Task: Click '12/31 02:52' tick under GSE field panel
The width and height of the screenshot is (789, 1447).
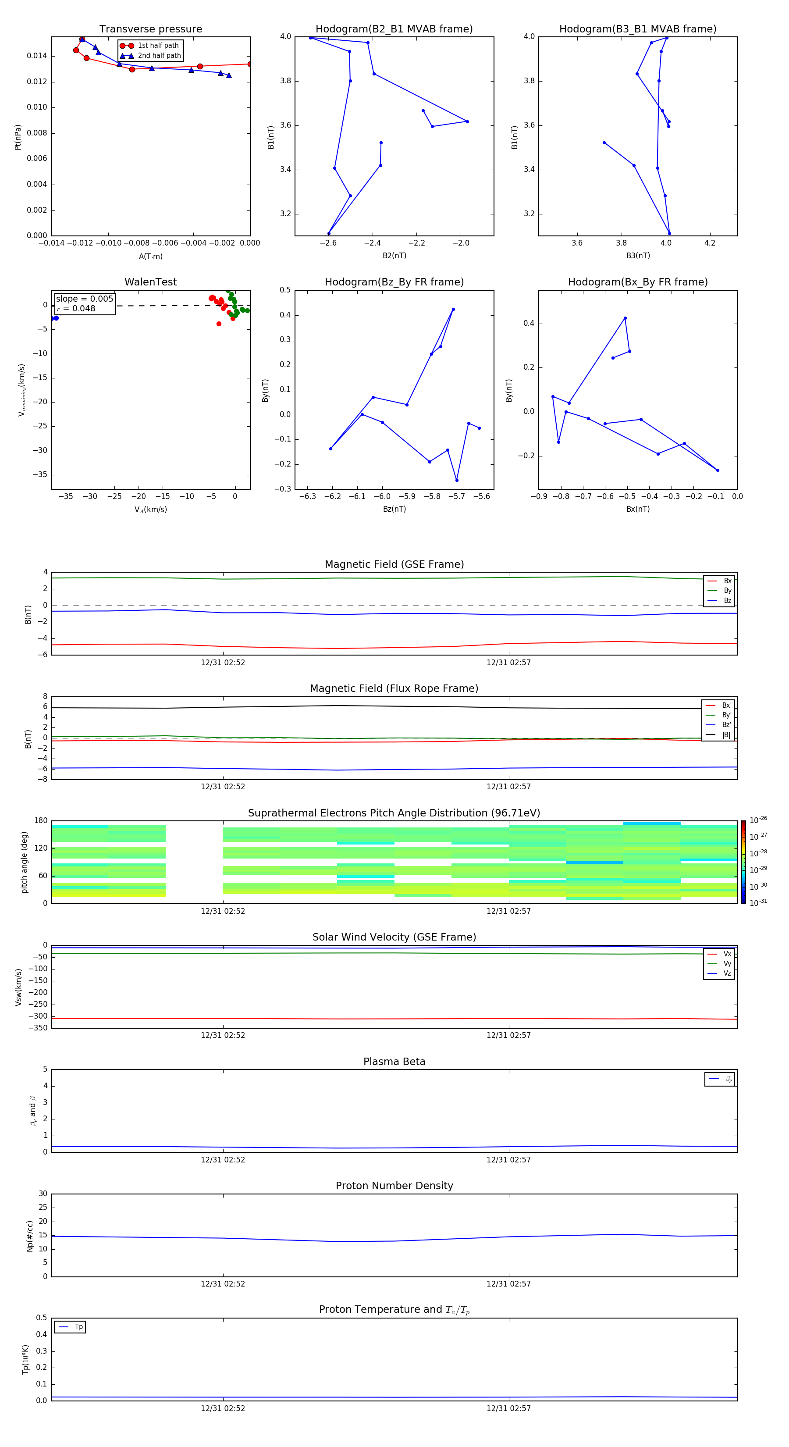Action: coord(223,663)
